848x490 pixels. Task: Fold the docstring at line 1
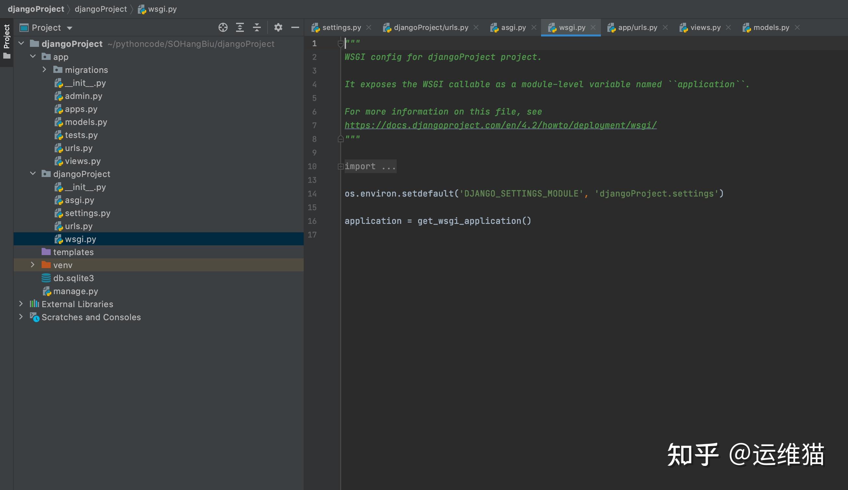pos(340,43)
